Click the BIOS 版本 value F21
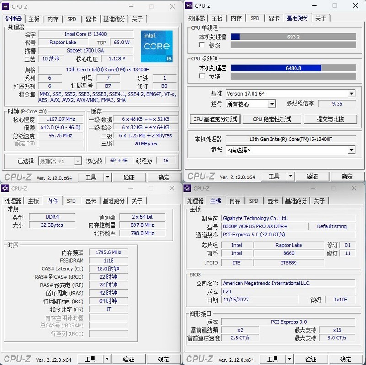Screen dimensions: 366x365 288,291
